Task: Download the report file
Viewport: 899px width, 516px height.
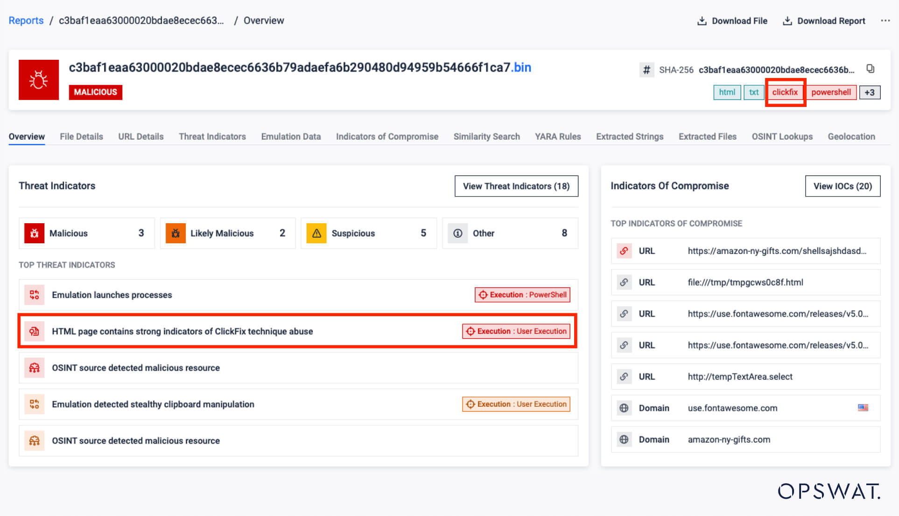Action: pos(824,21)
